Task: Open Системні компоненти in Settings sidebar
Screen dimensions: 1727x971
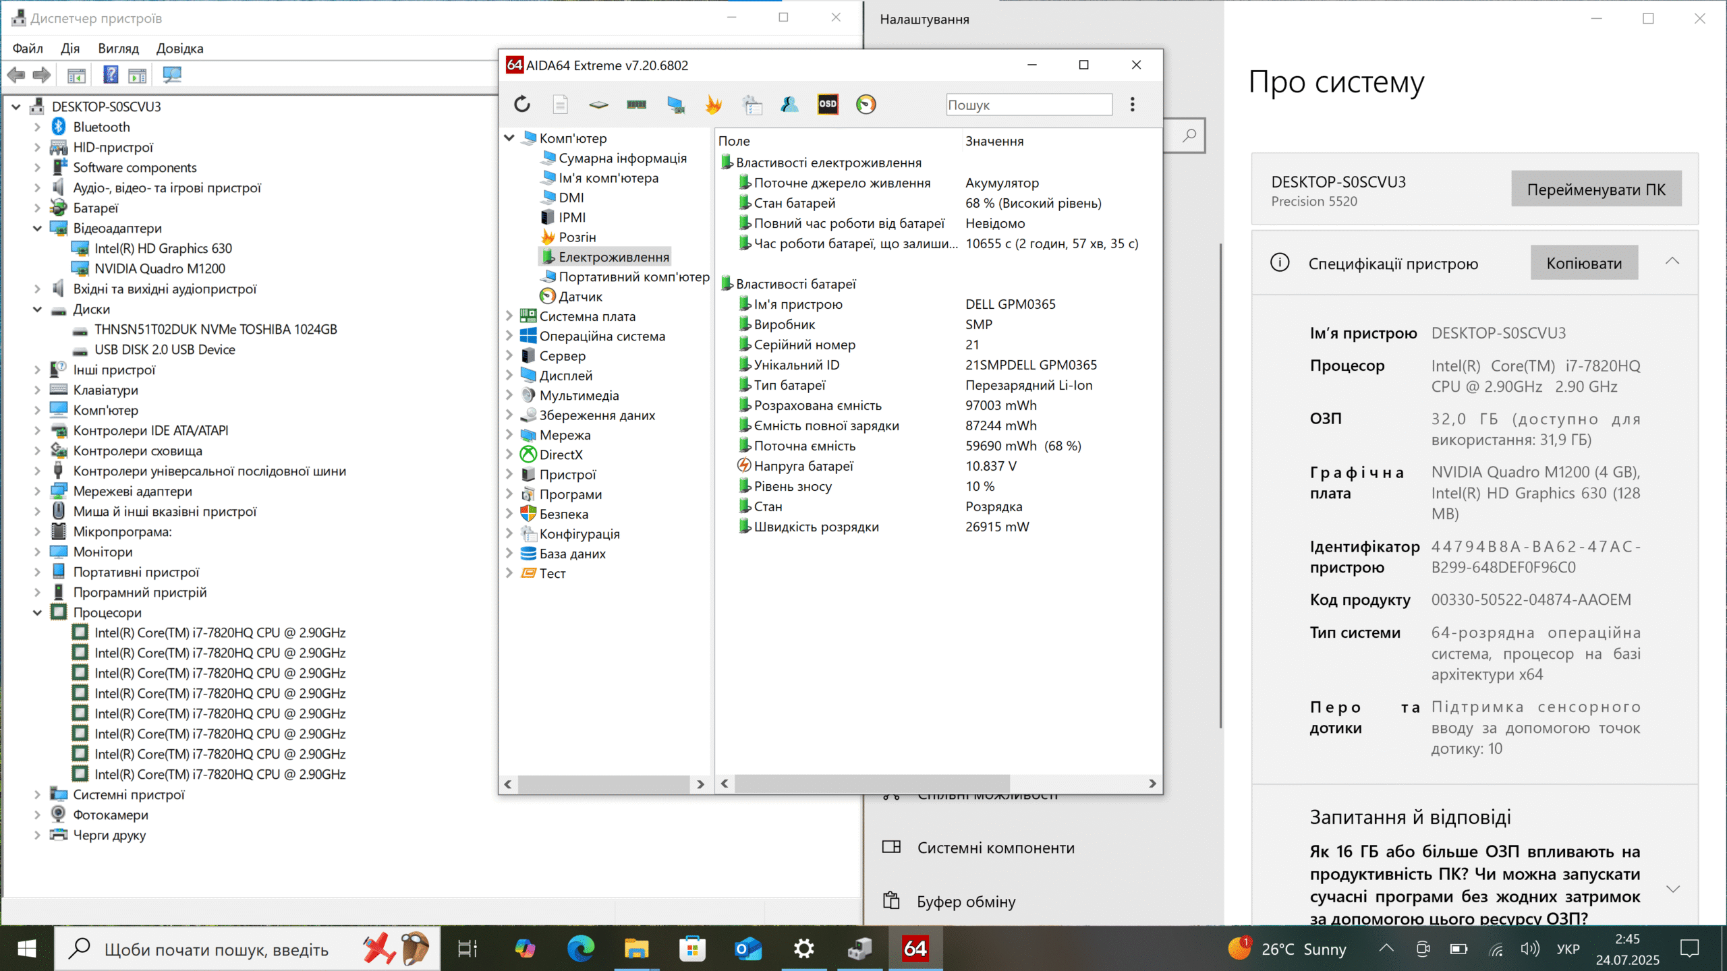Action: coord(995,848)
